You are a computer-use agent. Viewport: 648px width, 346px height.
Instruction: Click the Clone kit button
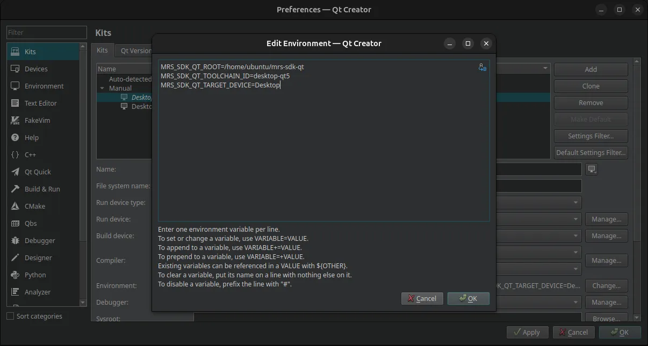click(x=591, y=86)
